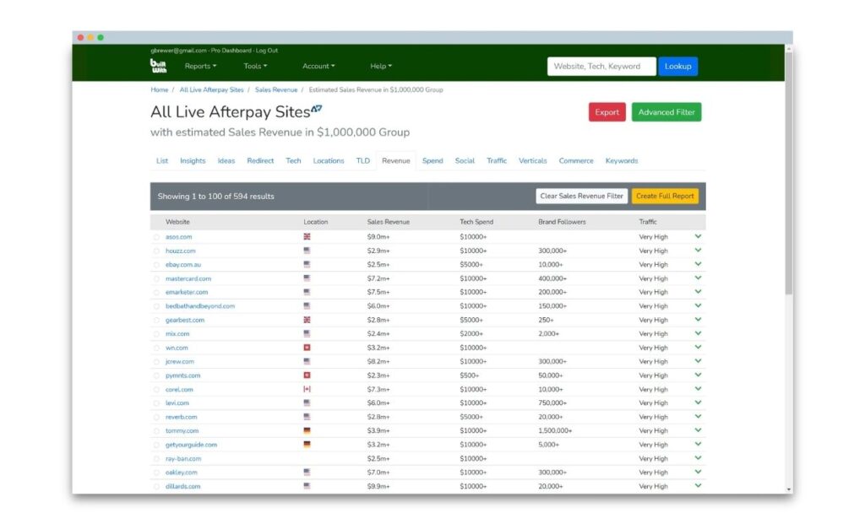Open the Account dropdown menu
Screen dimensions: 865x513
(318, 66)
